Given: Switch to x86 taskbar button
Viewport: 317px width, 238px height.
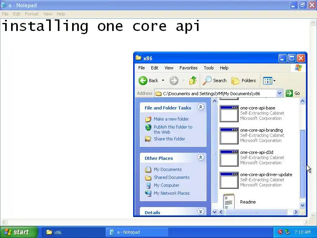Looking at the screenshot, I should pyautogui.click(x=73, y=232).
